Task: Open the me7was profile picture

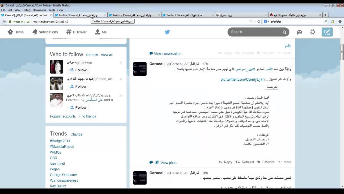Action: [x=56, y=67]
